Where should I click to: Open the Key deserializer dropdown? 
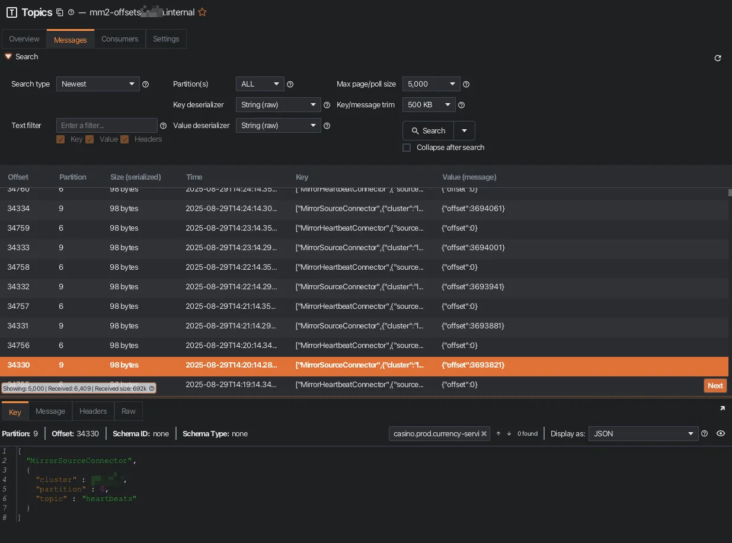pos(279,105)
